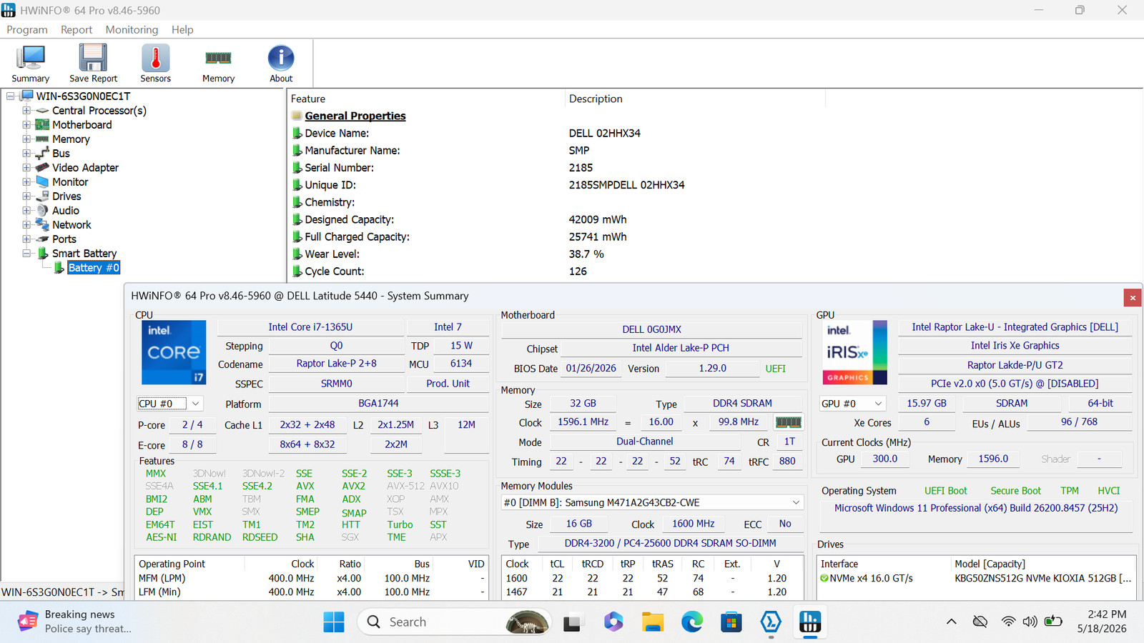Open the Summary toolbar icon

31,64
